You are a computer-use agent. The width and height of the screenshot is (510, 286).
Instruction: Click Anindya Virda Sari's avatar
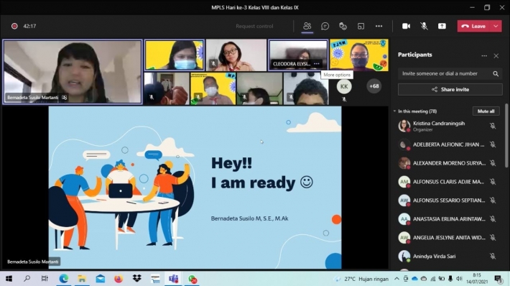[404, 256]
